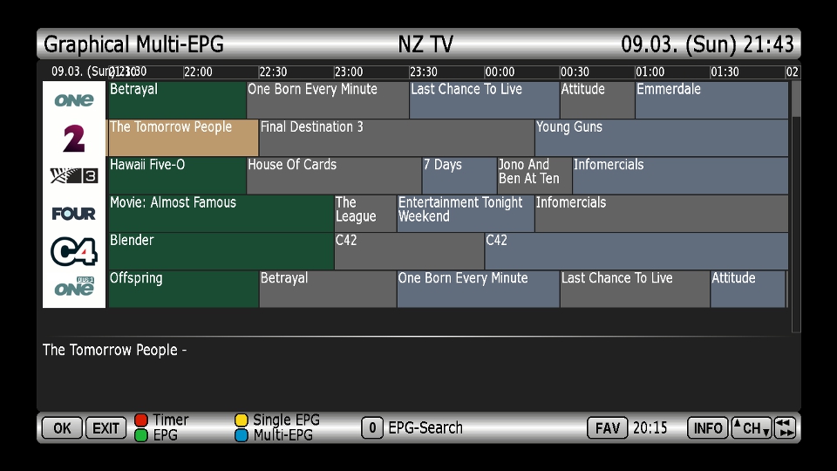Select the FOUR channel logo
The width and height of the screenshot is (837, 471).
click(x=74, y=214)
